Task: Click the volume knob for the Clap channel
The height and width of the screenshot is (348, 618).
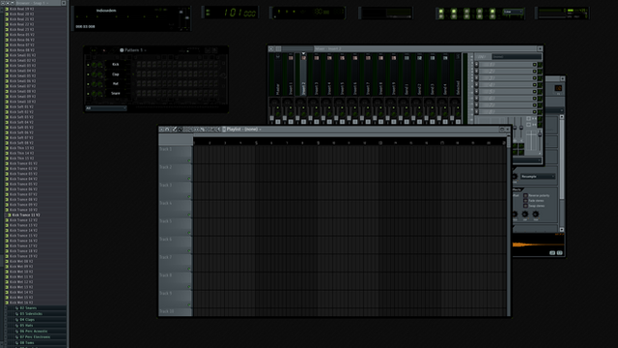Action: 100,74
